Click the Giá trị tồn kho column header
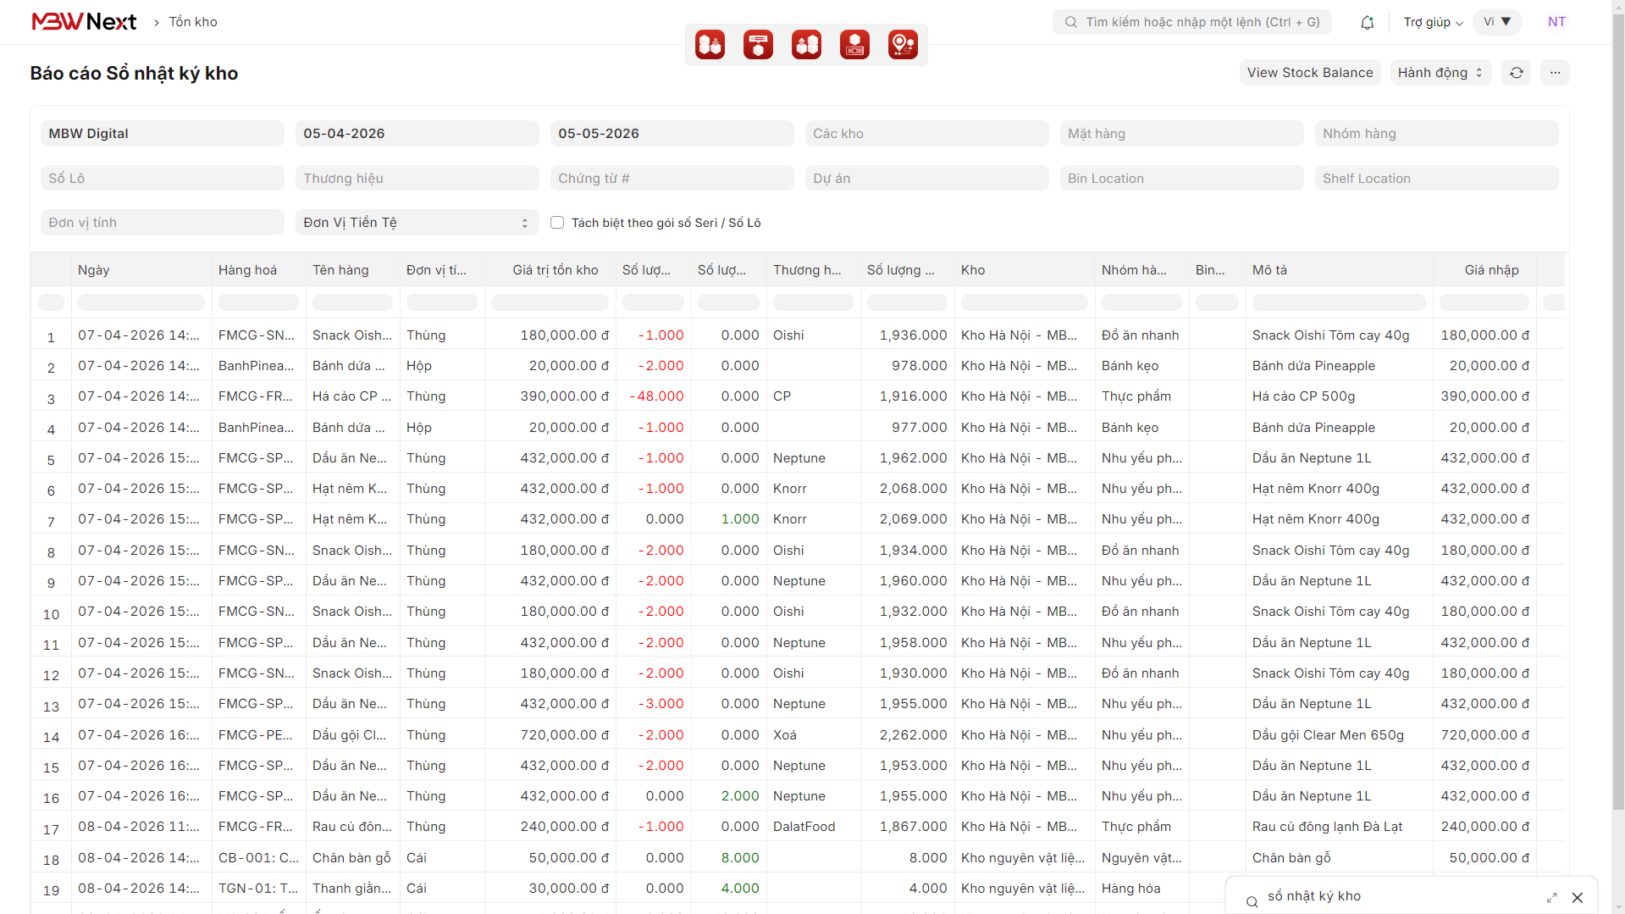 click(550, 270)
